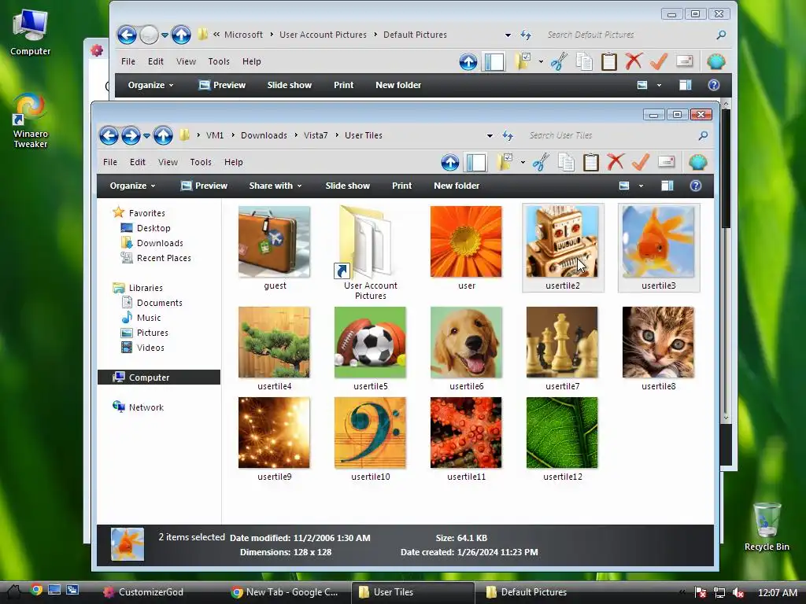This screenshot has width=806, height=604.
Task: Open the view options arrow in User Tiles
Action: coord(641,186)
